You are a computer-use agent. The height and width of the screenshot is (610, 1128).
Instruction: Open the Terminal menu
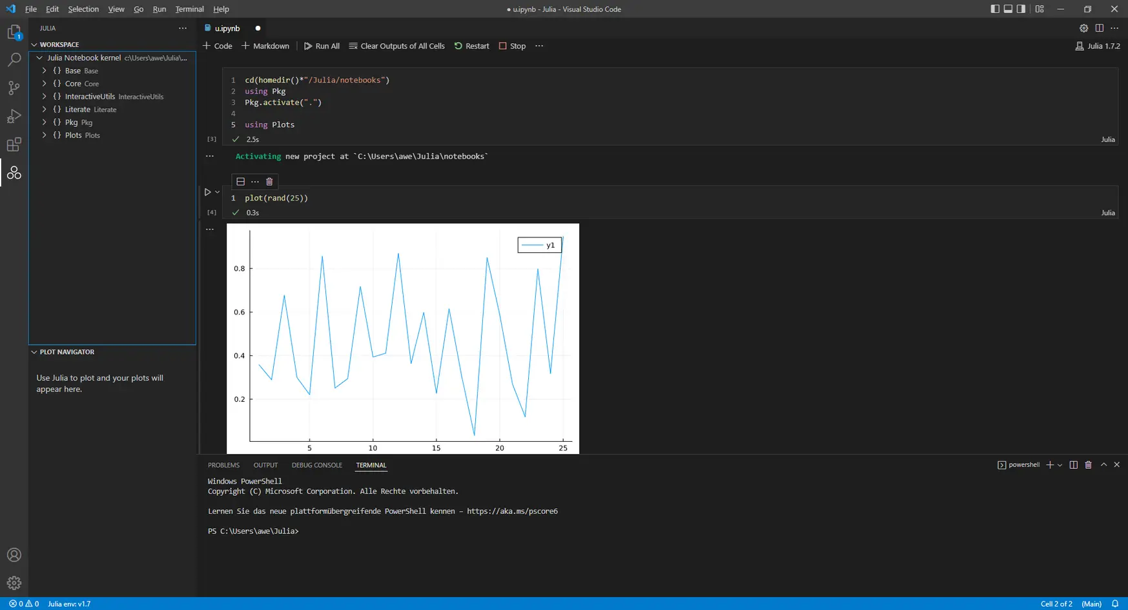[x=189, y=9]
